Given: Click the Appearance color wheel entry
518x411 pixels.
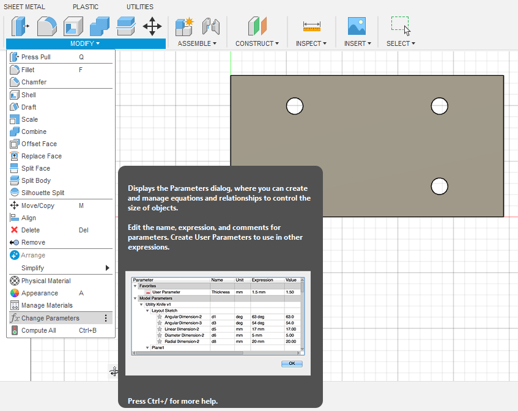Looking at the screenshot, I should (40, 293).
